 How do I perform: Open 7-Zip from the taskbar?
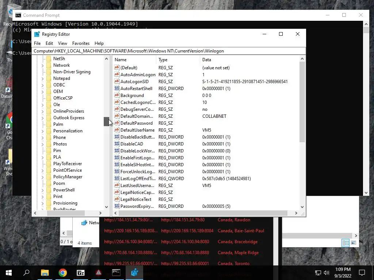[x=81, y=273]
